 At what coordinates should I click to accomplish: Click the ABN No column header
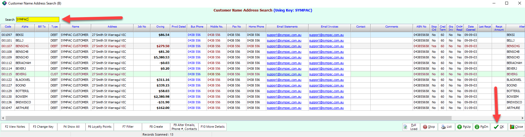point(421,28)
